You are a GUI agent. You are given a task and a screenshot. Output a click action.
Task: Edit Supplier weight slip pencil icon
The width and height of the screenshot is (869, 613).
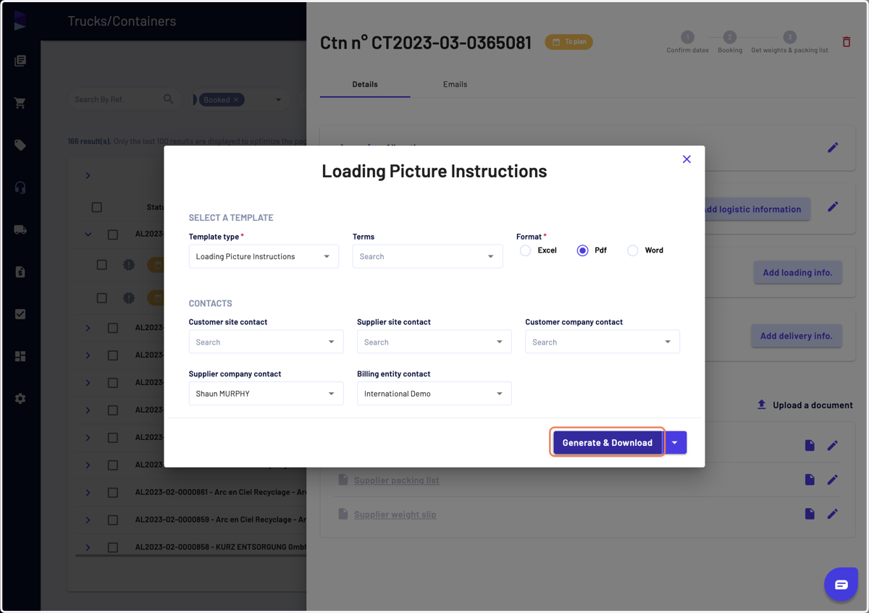[833, 514]
